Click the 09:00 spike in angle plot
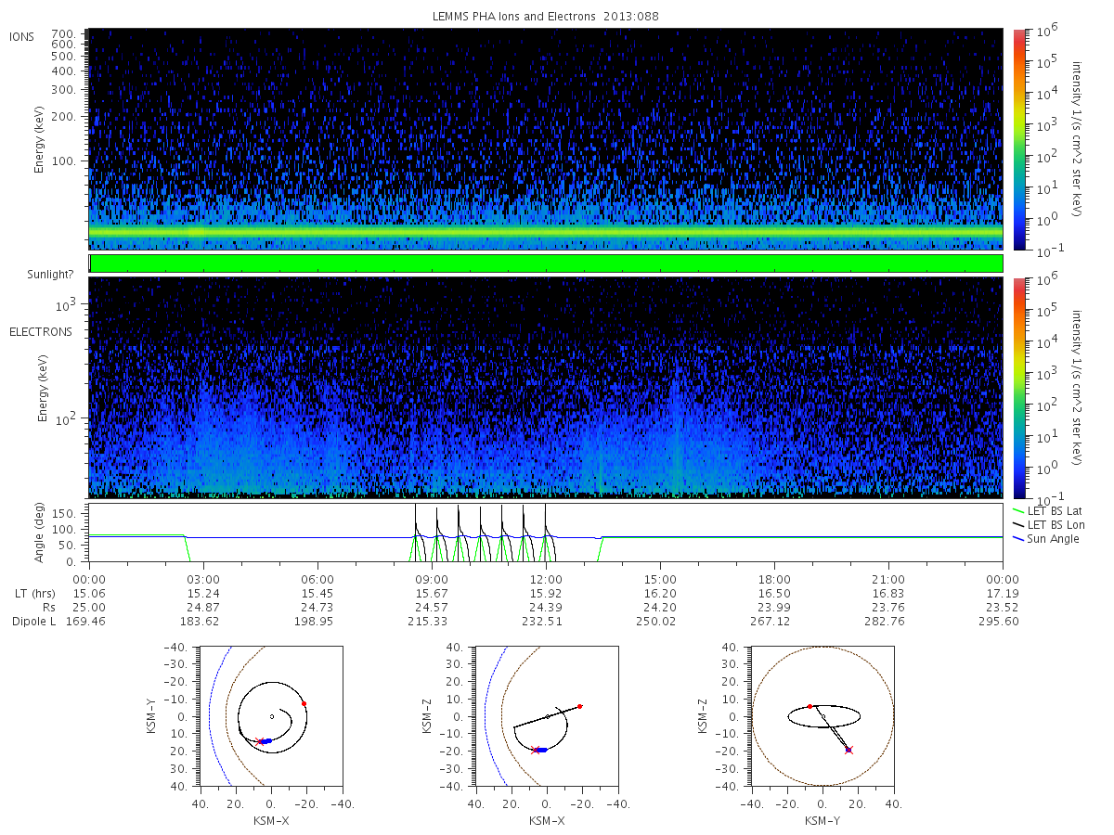 pyautogui.click(x=416, y=533)
